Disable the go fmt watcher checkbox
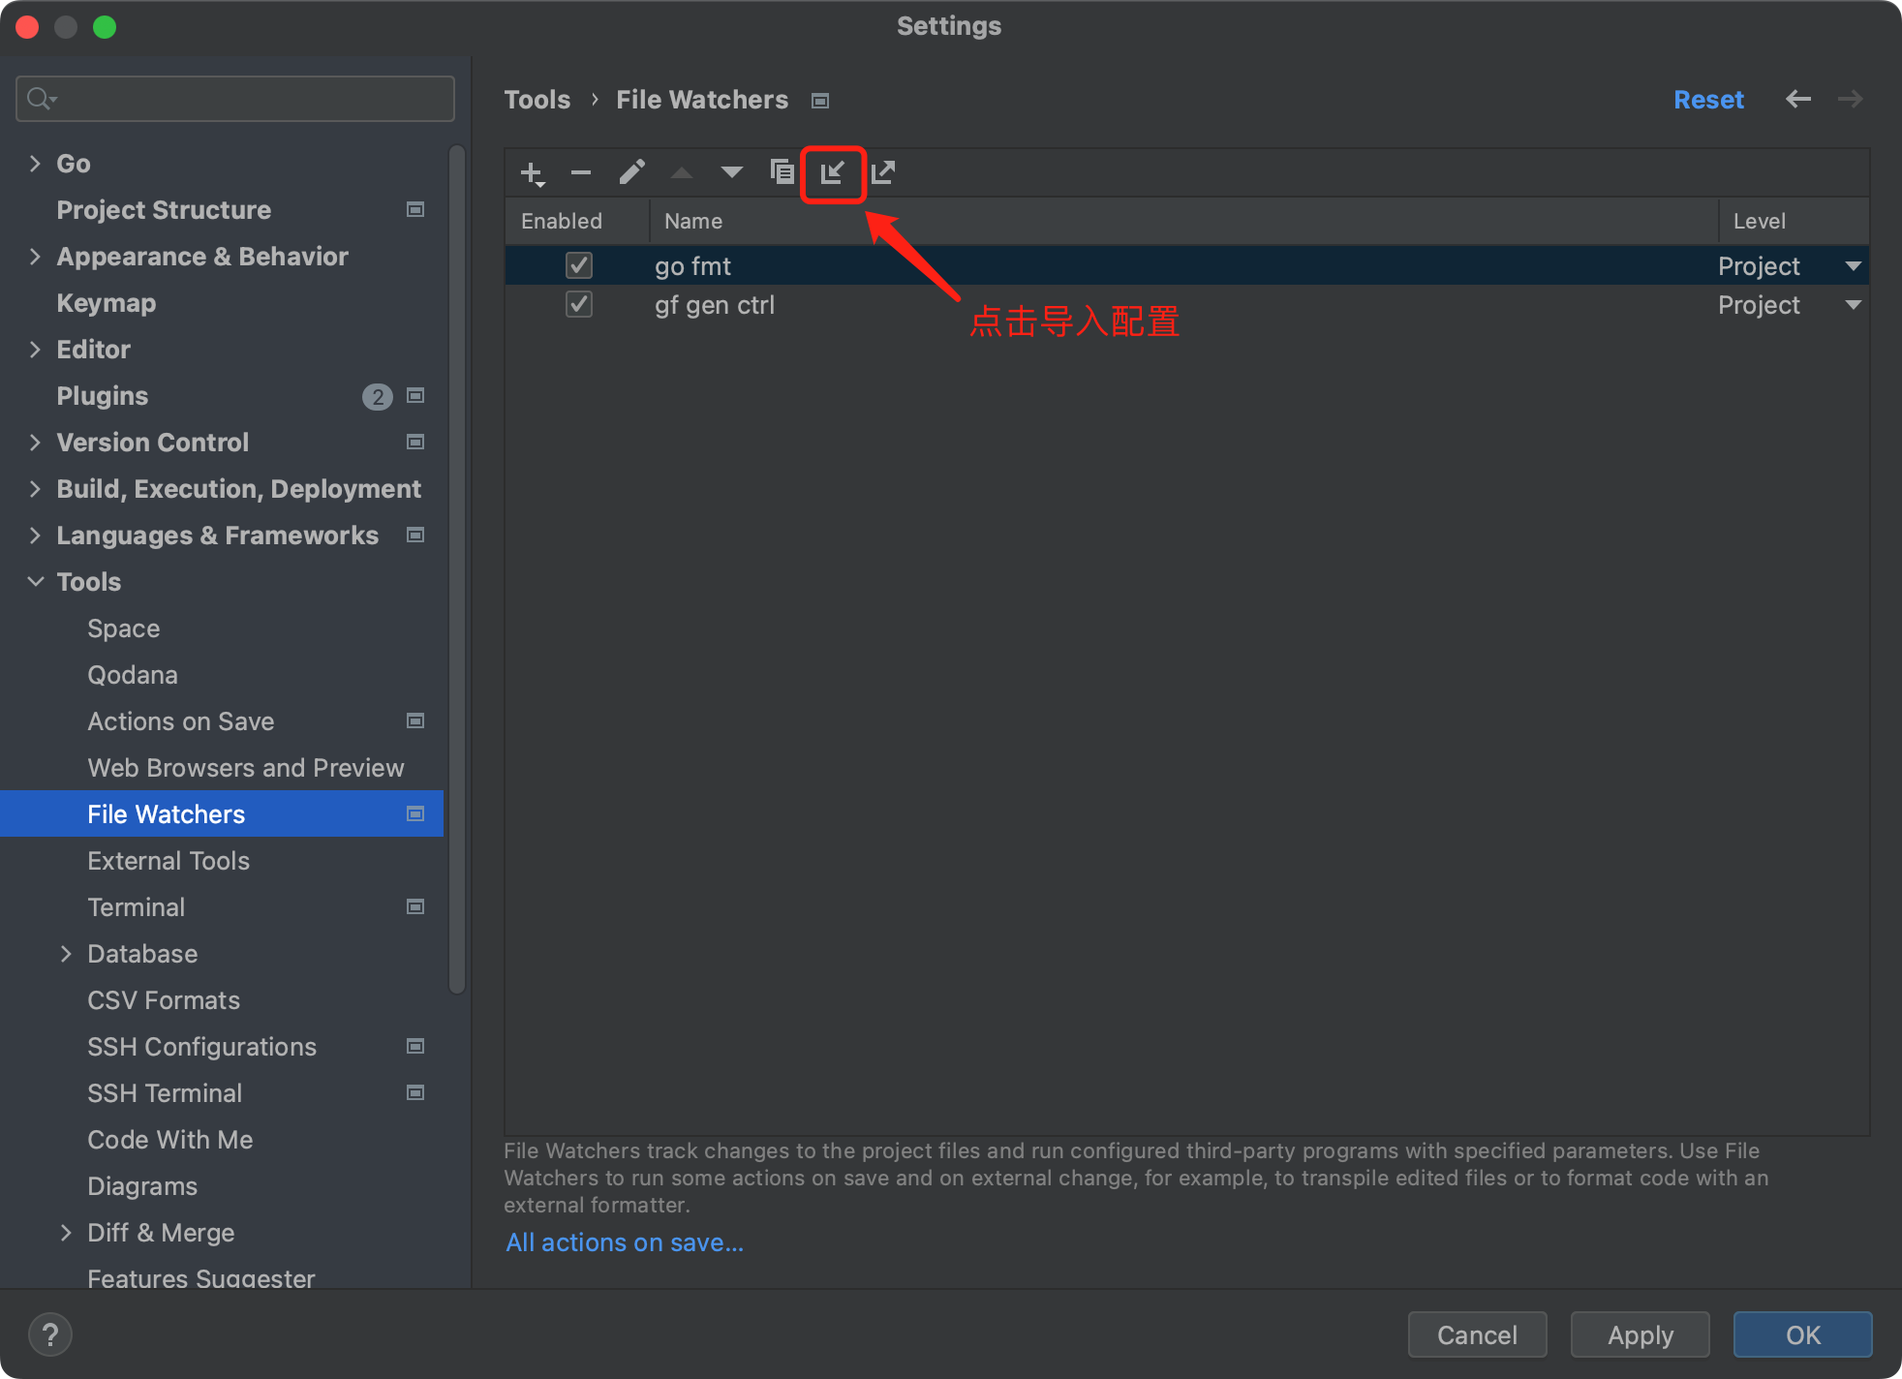1902x1379 pixels. 579,265
